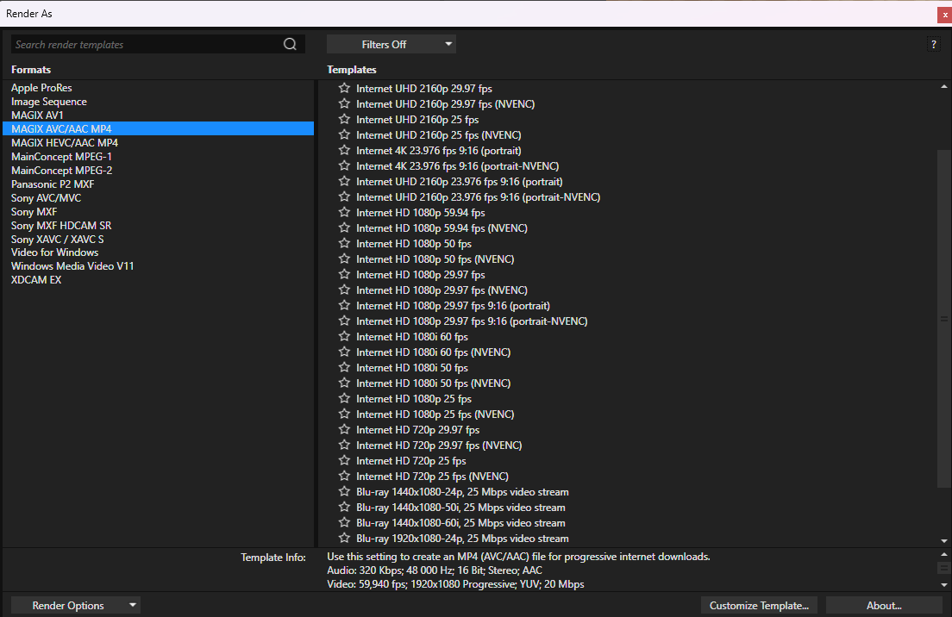Favorite star for Internet UHD 2160p 25 fps

(x=344, y=119)
